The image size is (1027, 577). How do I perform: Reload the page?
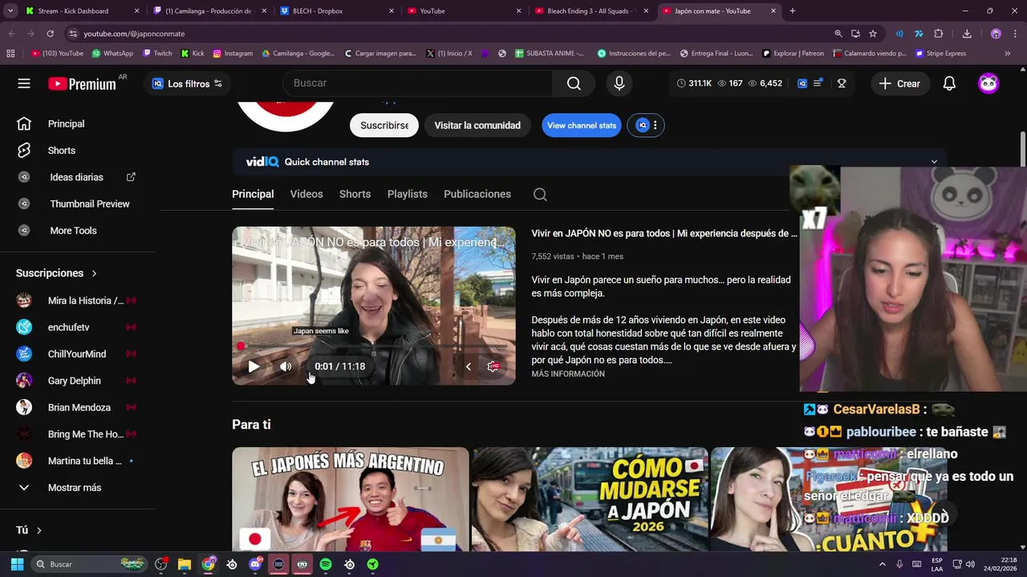pos(50,34)
